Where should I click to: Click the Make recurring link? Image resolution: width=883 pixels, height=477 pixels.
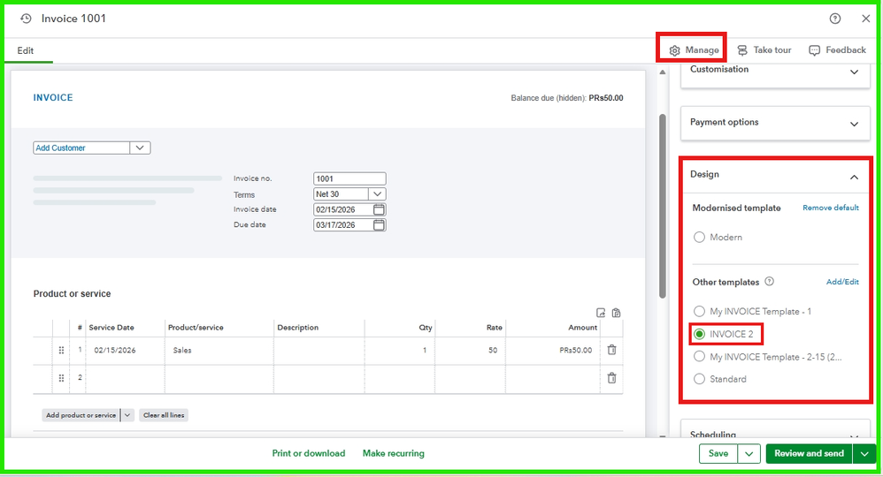[394, 453]
